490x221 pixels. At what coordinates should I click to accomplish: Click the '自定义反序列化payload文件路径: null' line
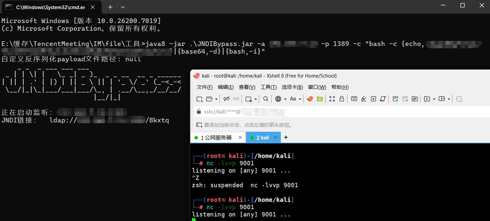pyautogui.click(x=71, y=59)
